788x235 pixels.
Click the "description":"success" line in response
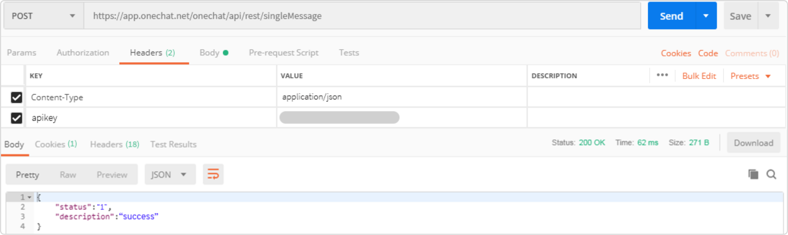[x=107, y=216]
